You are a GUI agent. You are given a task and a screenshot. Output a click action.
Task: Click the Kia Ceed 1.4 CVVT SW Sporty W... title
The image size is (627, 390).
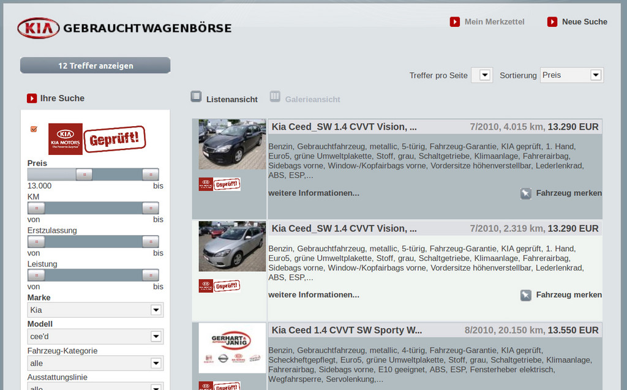347,330
